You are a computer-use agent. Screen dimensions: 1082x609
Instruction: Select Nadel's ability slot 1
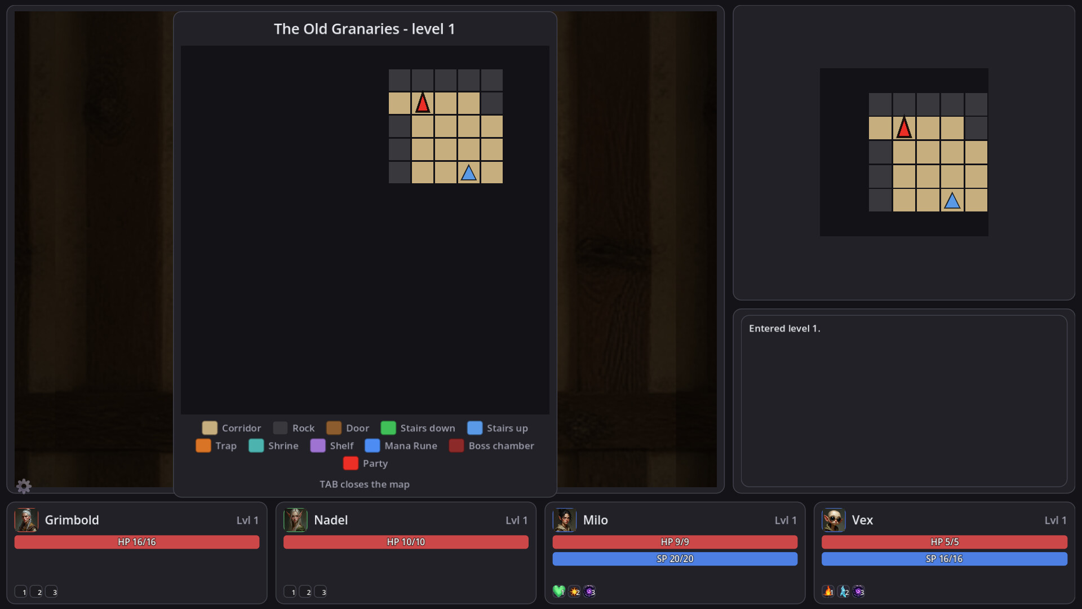click(x=290, y=592)
